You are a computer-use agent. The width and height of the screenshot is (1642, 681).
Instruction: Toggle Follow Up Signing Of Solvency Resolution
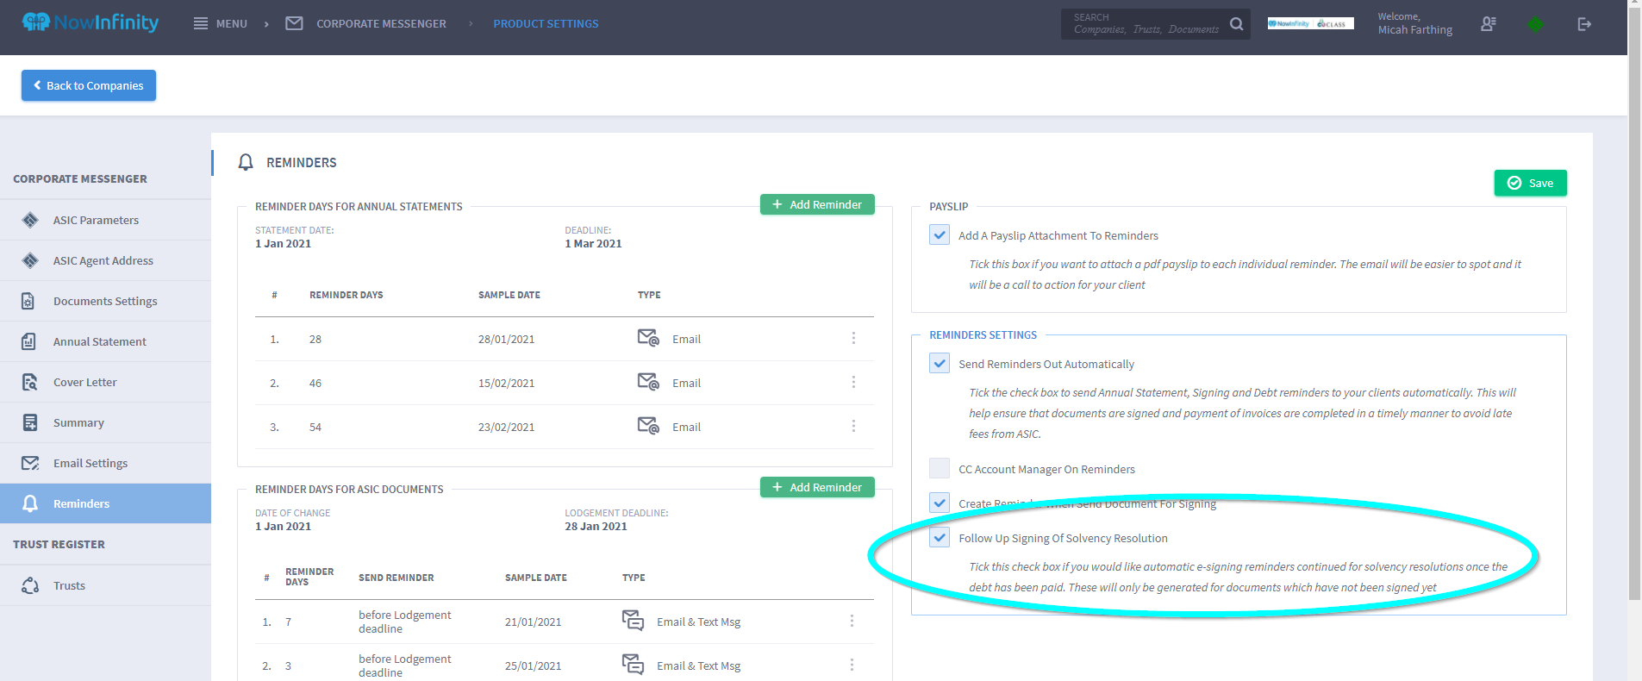pyautogui.click(x=940, y=537)
